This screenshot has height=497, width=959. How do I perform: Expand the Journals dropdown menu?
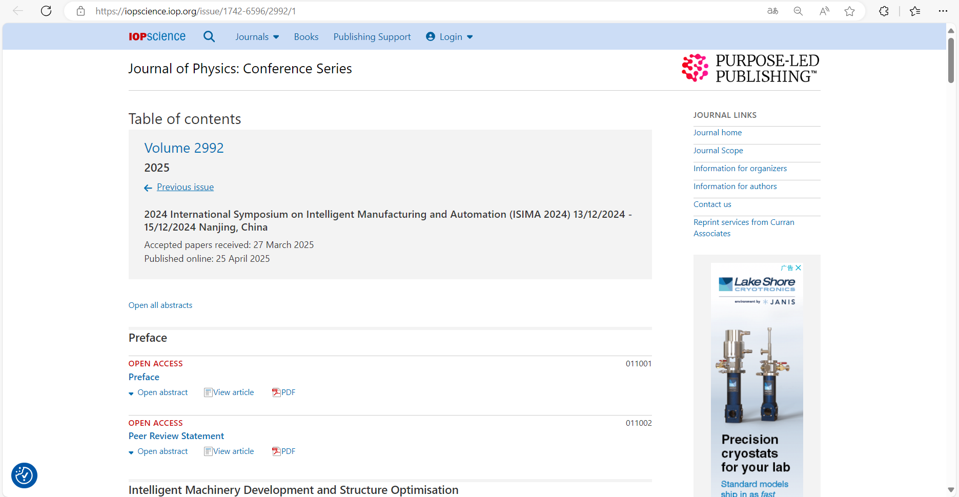click(x=257, y=37)
